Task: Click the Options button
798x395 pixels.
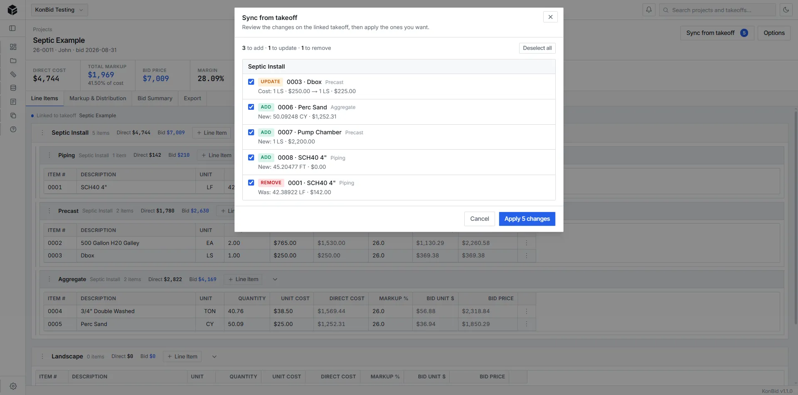Action: 774,33
